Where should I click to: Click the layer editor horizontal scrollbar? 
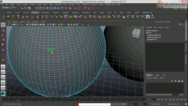coord(160,95)
